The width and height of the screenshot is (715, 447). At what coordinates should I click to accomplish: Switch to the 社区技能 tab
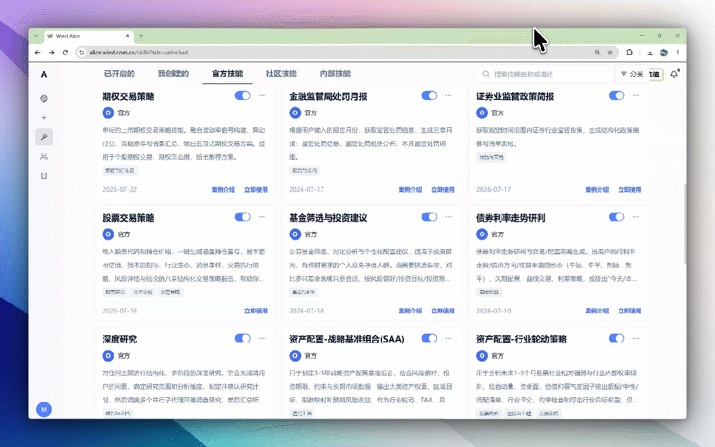pyautogui.click(x=281, y=74)
